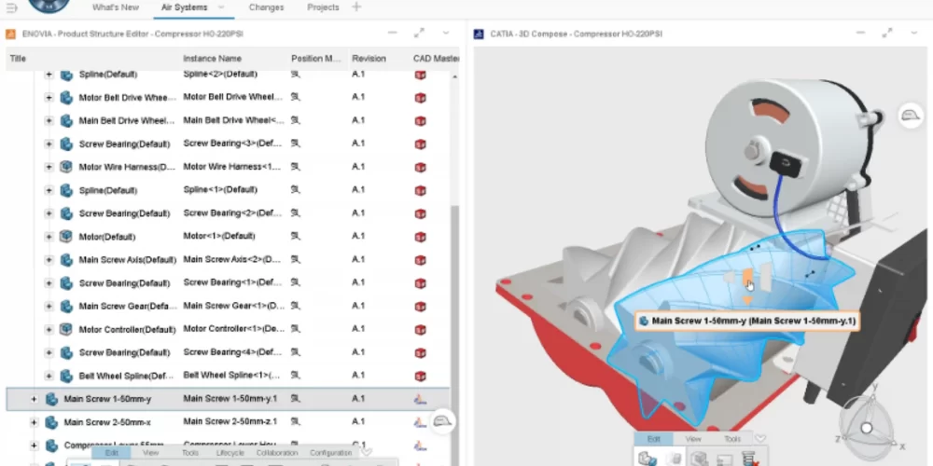Open the What's New tab
The height and width of the screenshot is (466, 933).
coord(116,7)
